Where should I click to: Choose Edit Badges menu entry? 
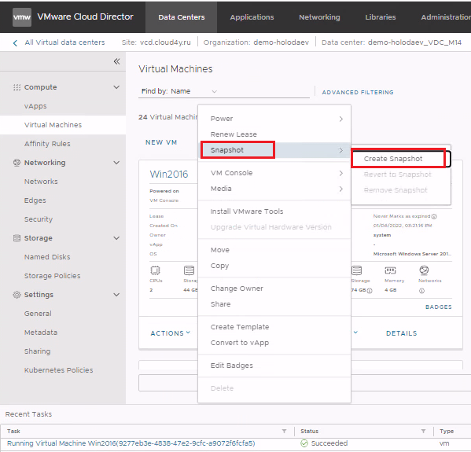pyautogui.click(x=232, y=366)
